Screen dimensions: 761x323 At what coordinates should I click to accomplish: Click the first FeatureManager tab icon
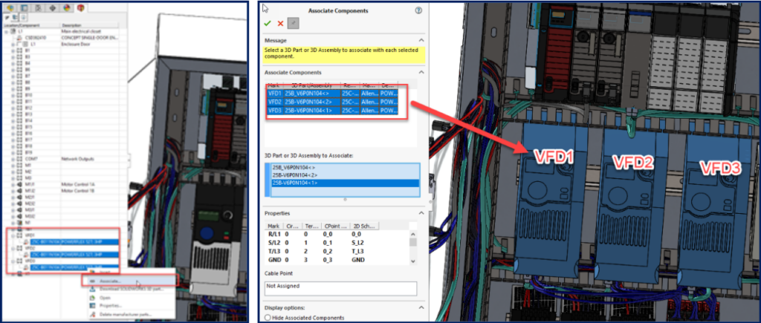[12, 7]
